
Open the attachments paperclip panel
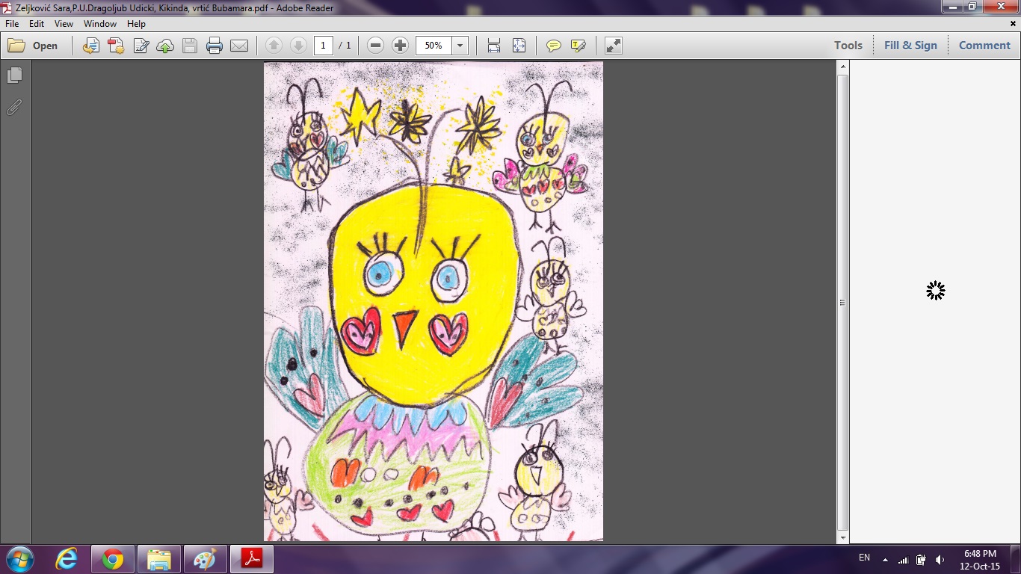14,108
